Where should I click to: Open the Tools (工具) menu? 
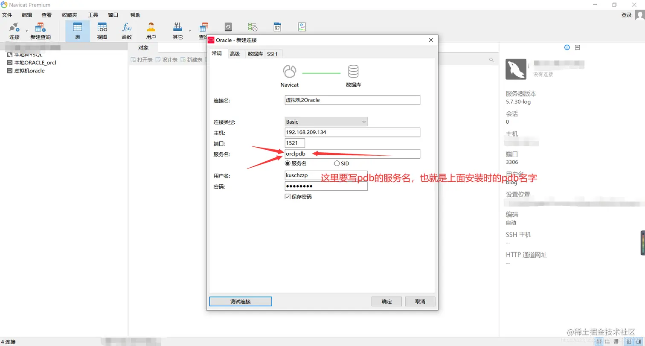click(93, 15)
